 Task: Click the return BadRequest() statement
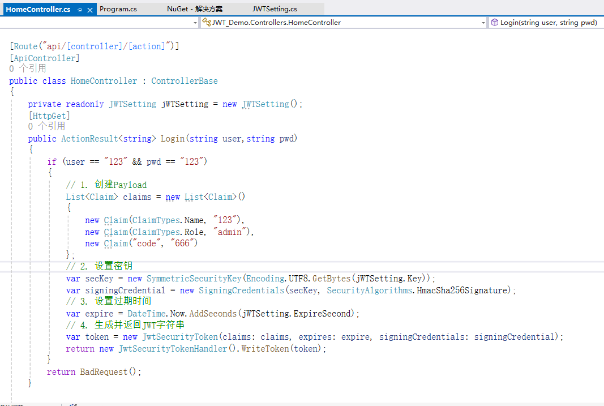click(x=93, y=371)
